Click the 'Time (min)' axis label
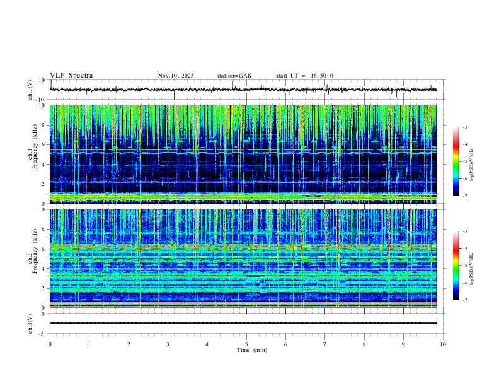Image resolution: width=499 pixels, height=386 pixels. tap(252, 350)
